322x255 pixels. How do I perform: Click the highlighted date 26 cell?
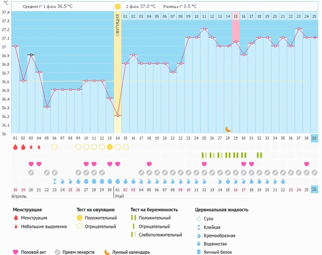(314, 189)
